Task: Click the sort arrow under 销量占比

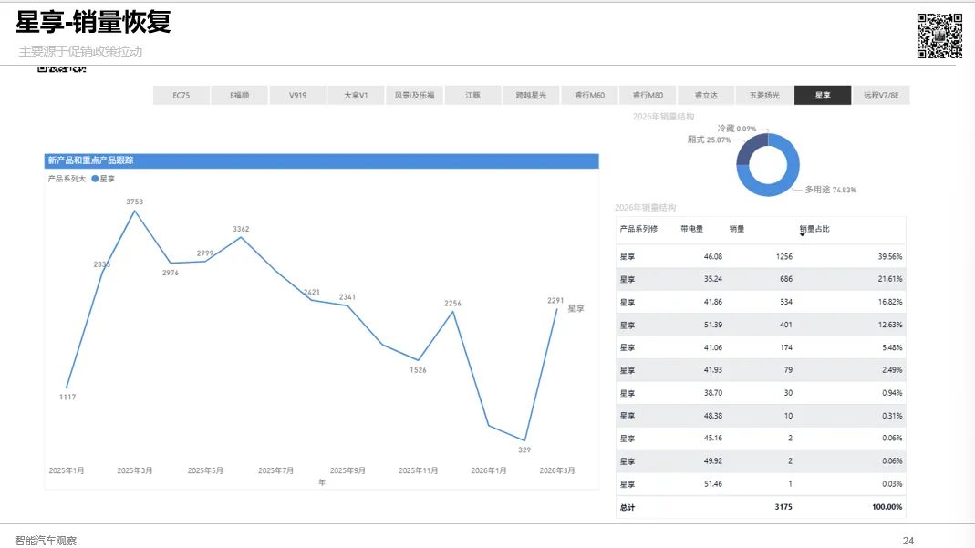Action: [802, 235]
